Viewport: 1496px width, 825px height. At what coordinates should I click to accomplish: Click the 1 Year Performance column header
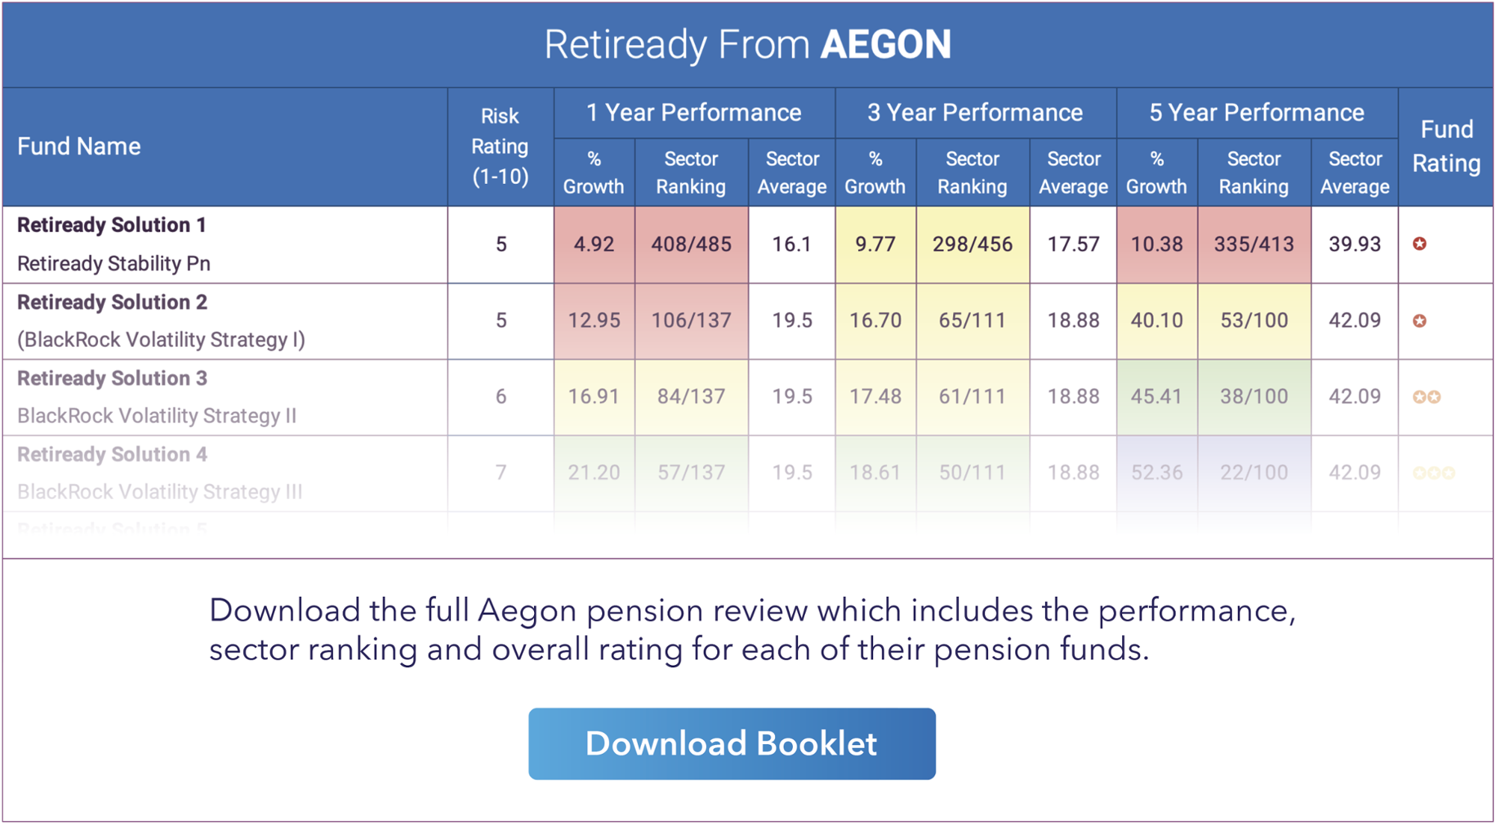coord(693,113)
